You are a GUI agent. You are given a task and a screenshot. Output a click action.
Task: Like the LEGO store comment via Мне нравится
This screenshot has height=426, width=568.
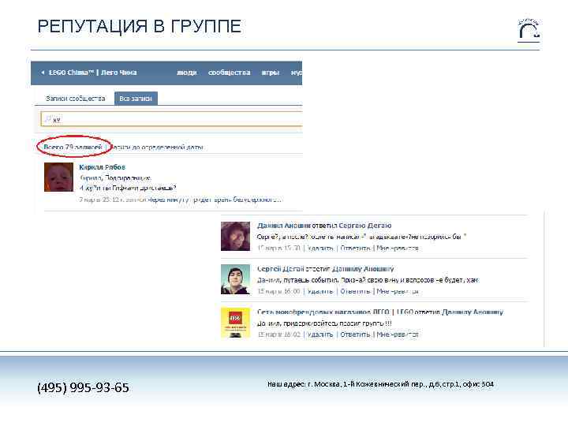click(398, 334)
